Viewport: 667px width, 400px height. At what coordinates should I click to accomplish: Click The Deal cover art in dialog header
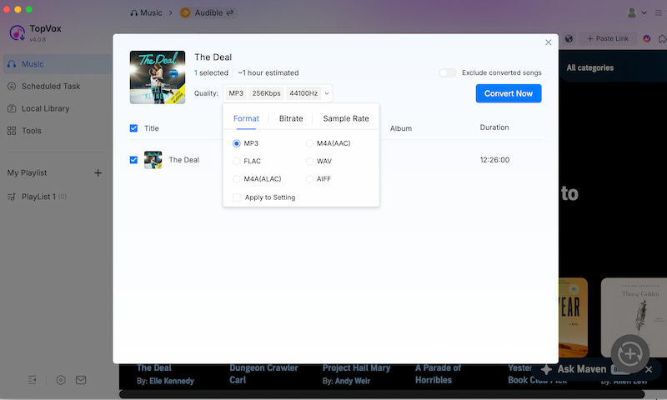[x=158, y=77]
